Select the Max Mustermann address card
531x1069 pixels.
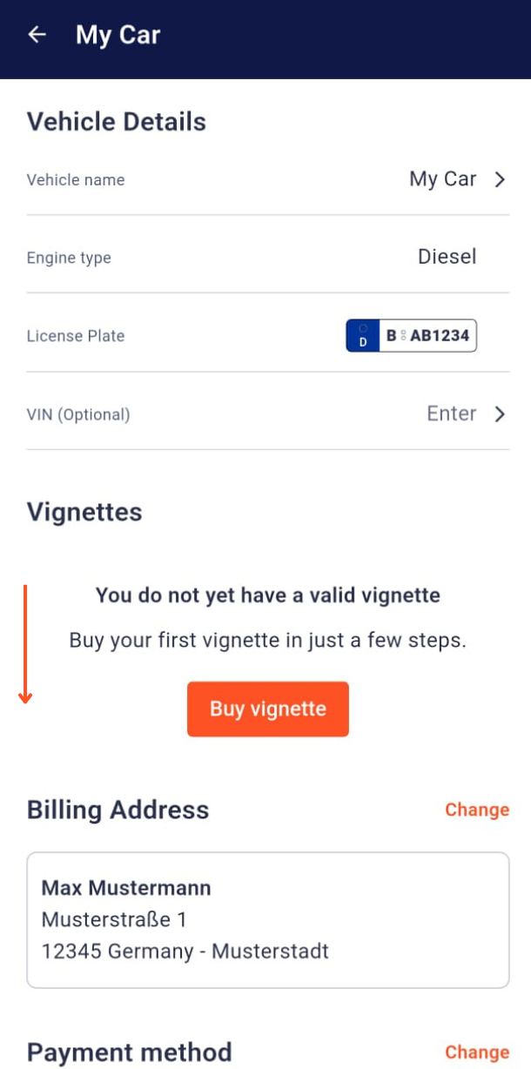click(267, 919)
